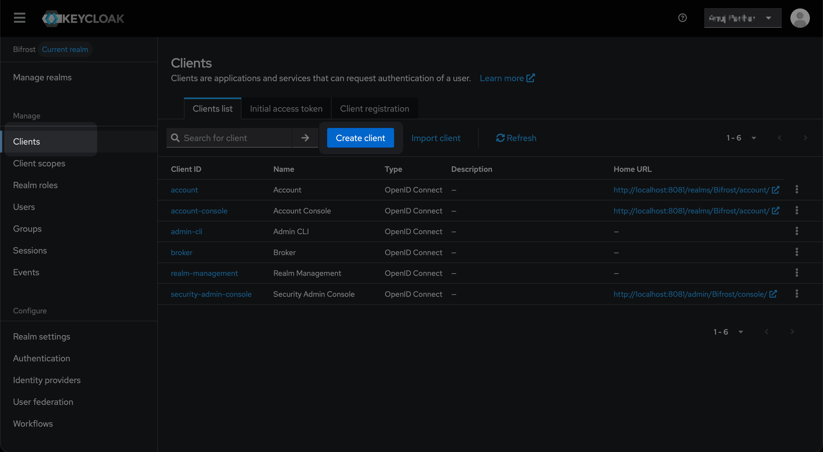Open the account-console client link
The height and width of the screenshot is (452, 823).
point(199,211)
